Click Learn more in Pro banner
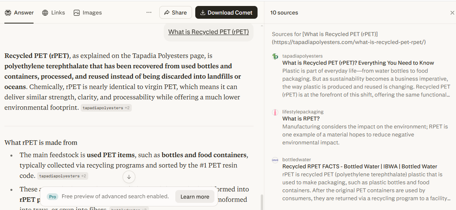Image resolution: width=456 pixels, height=210 pixels. [195, 197]
